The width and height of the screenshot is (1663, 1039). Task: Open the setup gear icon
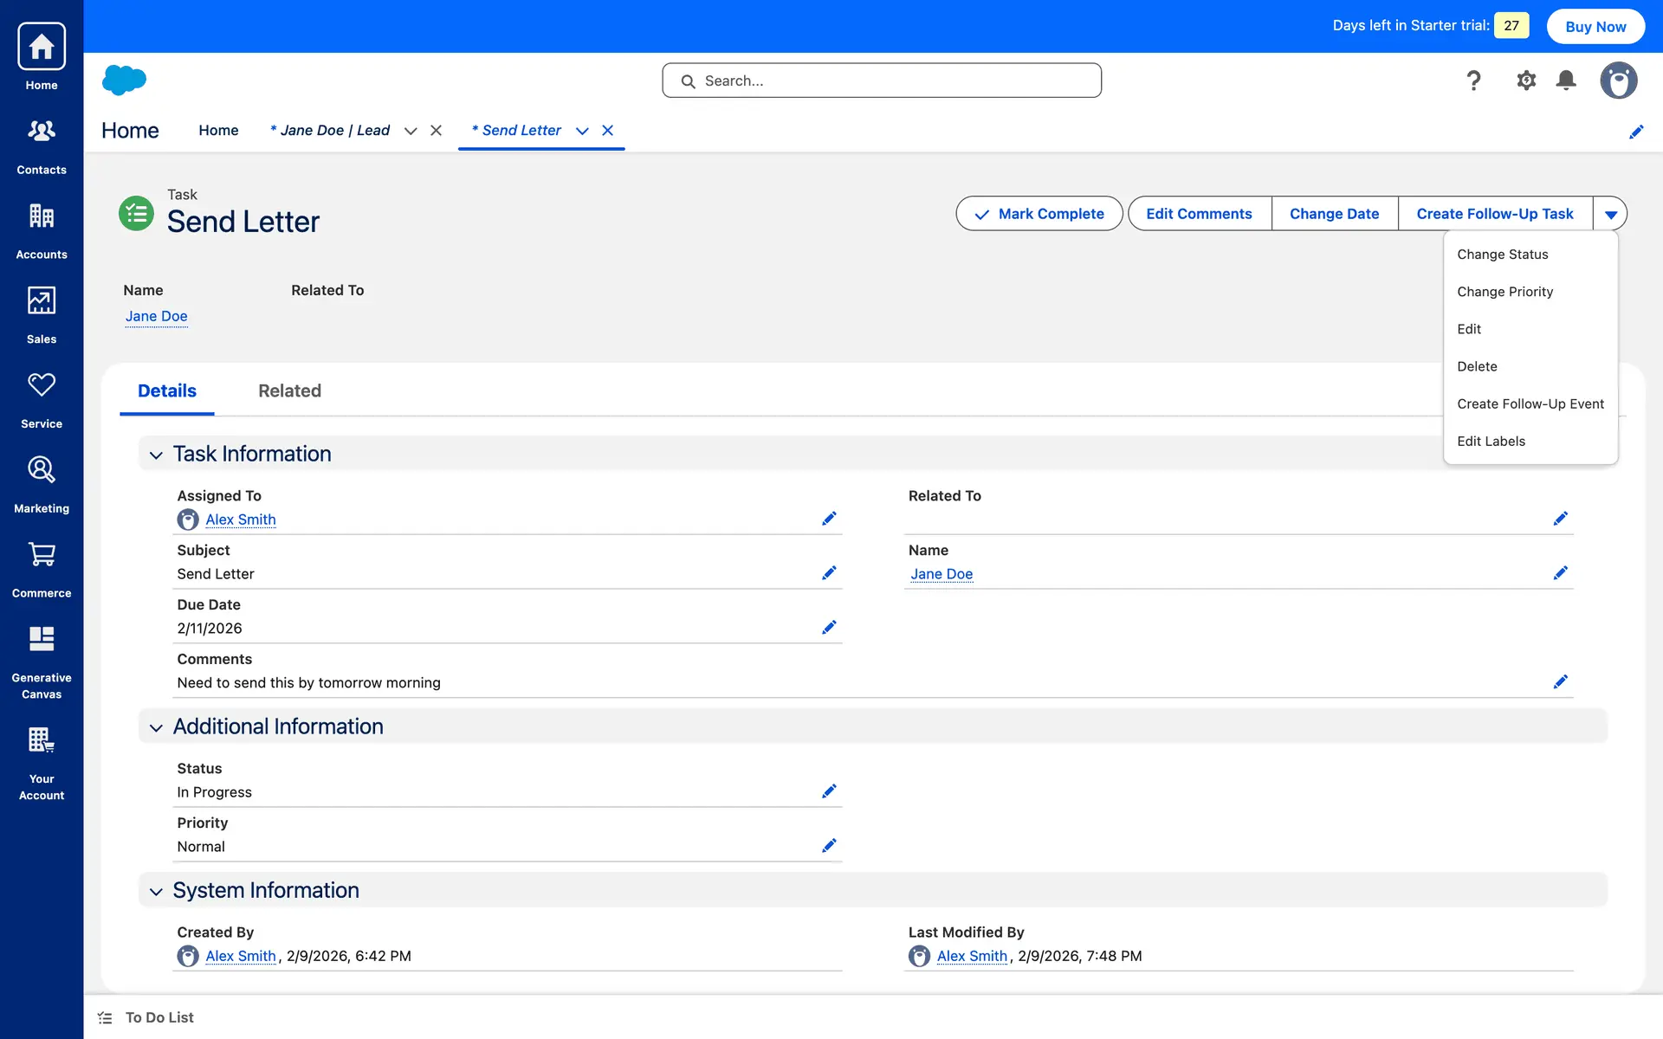[x=1525, y=81]
